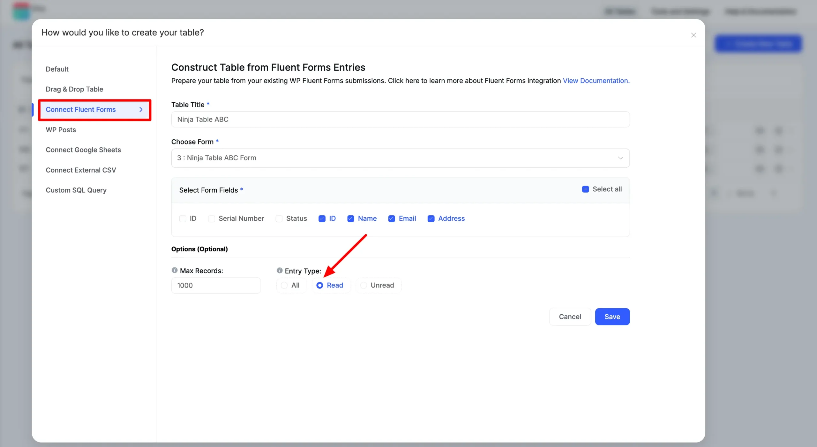Open the View Documentation link

click(596, 81)
